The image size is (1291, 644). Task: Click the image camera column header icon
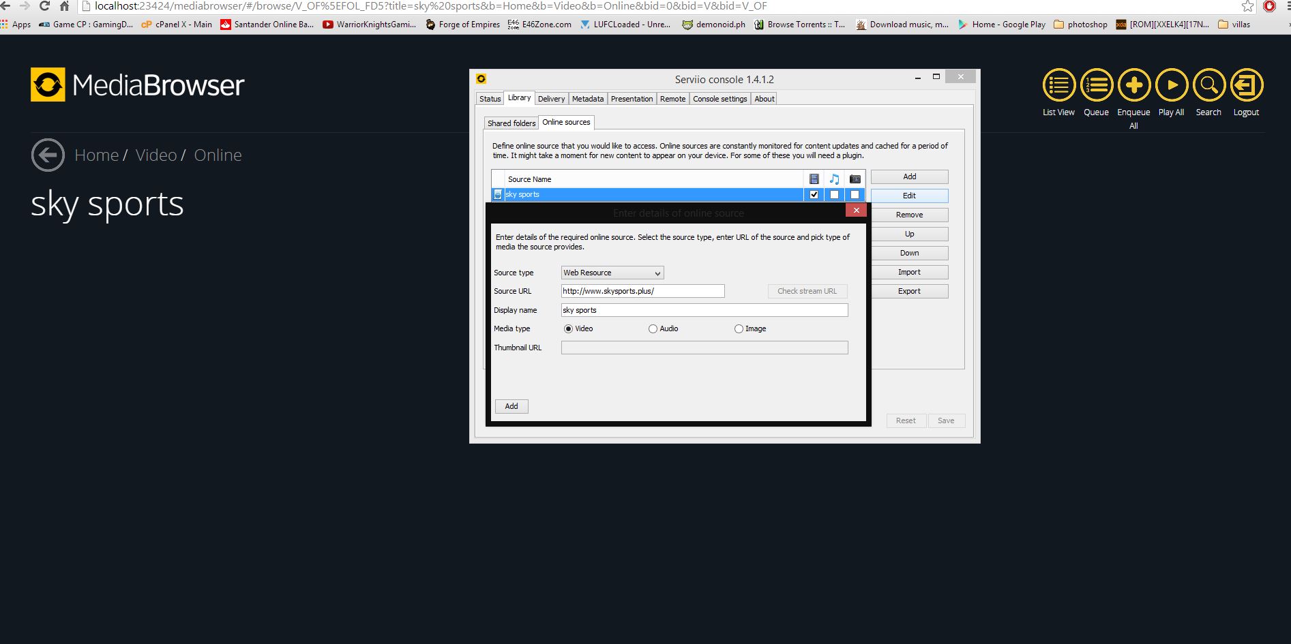coord(855,179)
